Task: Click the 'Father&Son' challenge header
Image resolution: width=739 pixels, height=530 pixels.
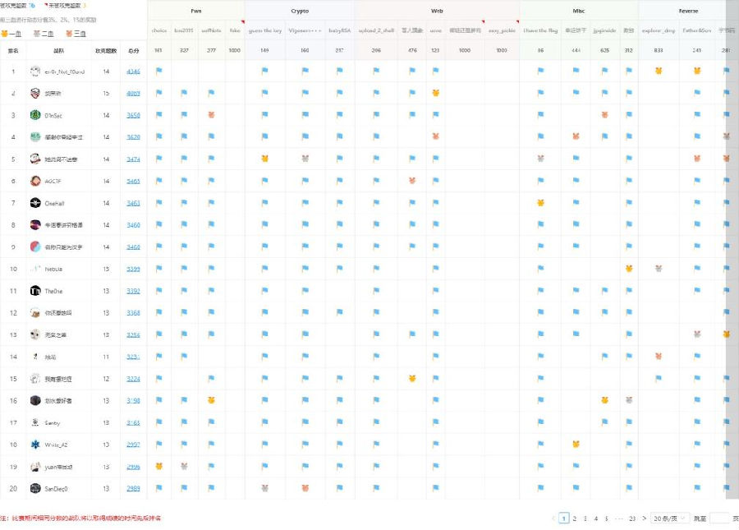Action: (697, 30)
